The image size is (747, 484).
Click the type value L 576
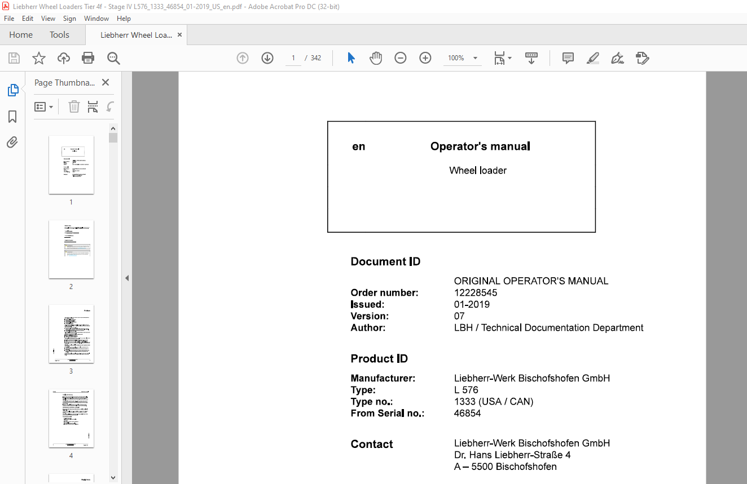(466, 390)
